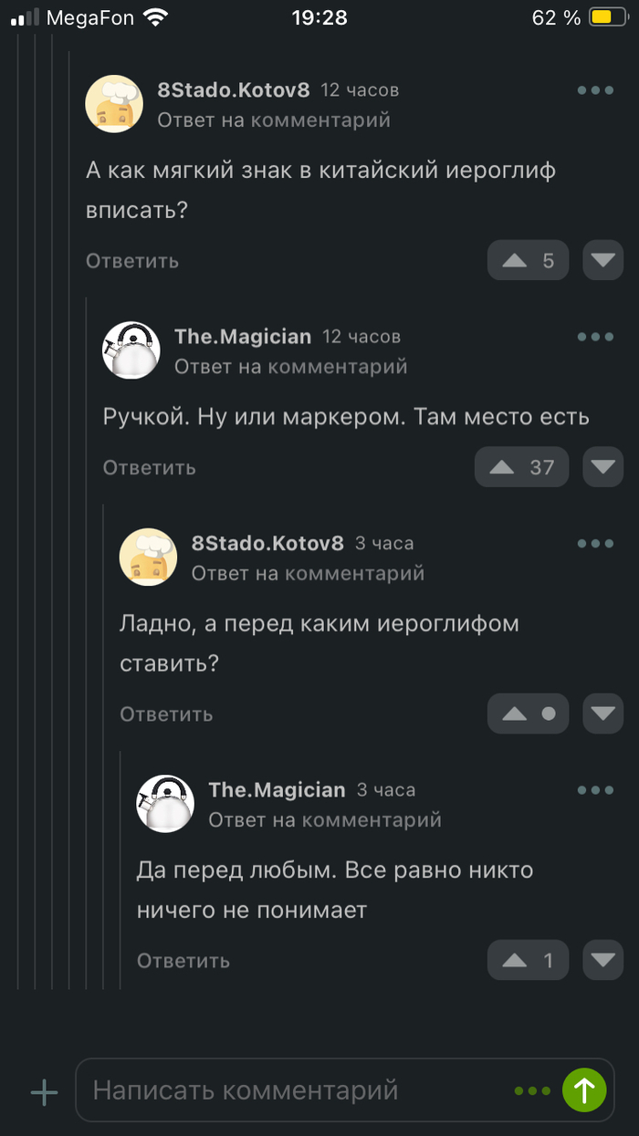Tap the plus icon next to the comment field
Viewport: 639px width, 1136px height.
pos(43,1090)
